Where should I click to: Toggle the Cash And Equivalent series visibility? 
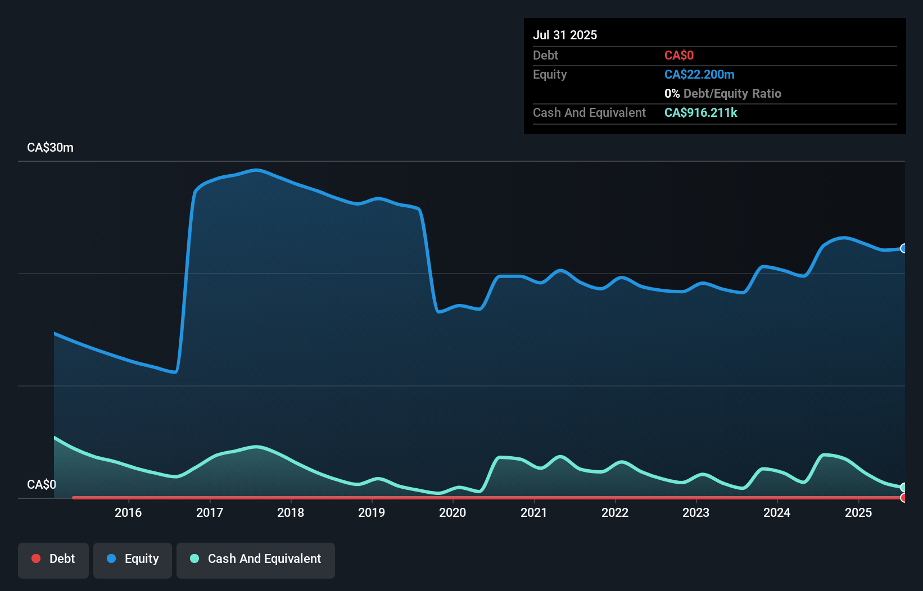coord(256,560)
